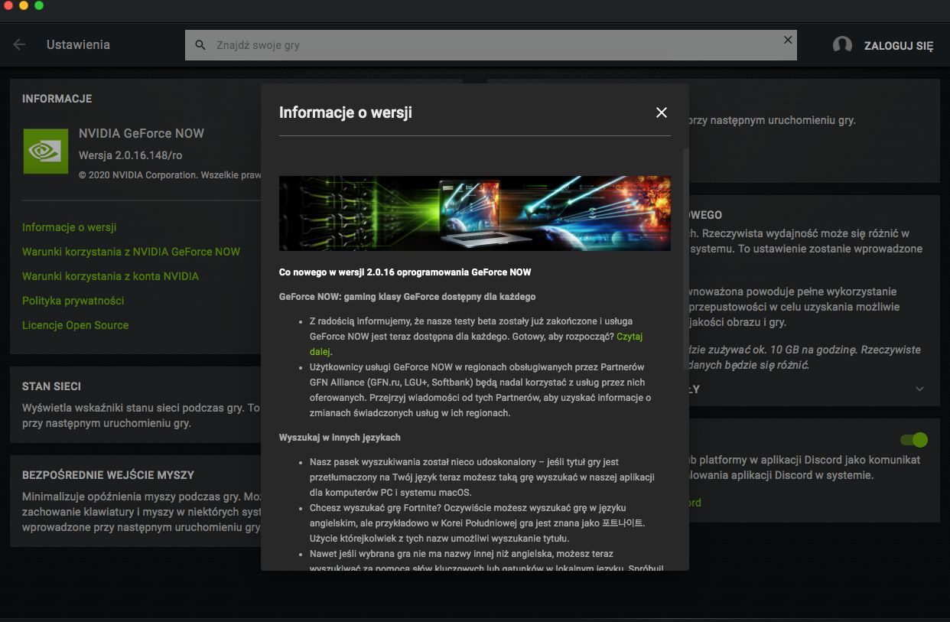Click the dialog's vertical scrollbar
This screenshot has height=622, width=950.
pos(685,260)
